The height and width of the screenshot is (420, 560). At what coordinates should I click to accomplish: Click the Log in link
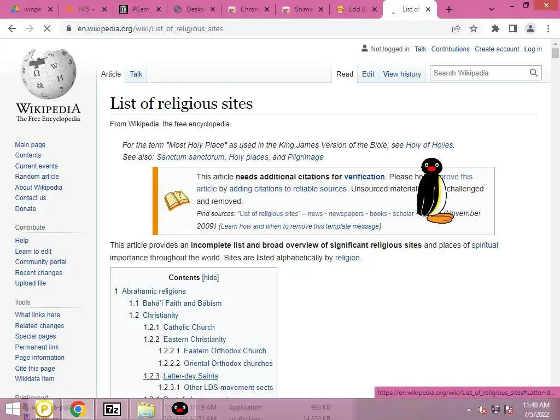coord(533,49)
